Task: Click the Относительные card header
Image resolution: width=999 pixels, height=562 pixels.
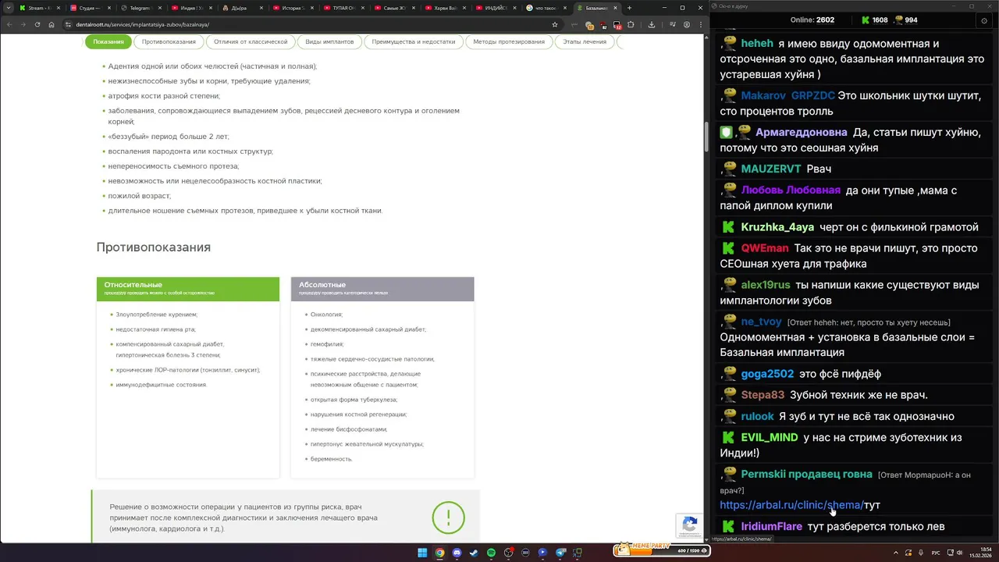Action: [x=188, y=288]
